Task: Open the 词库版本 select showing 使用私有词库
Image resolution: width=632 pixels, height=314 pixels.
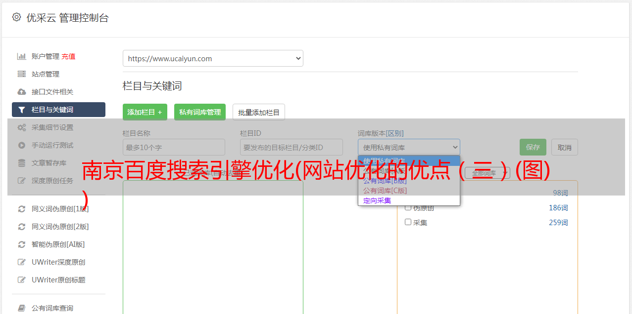Action: (x=409, y=147)
